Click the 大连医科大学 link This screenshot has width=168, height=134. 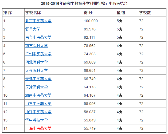pyautogui.click(x=36, y=70)
